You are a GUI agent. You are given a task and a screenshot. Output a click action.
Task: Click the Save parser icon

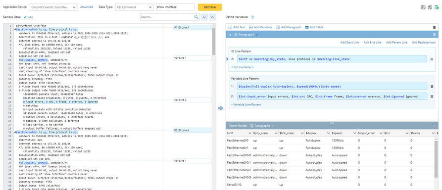pos(423,7)
